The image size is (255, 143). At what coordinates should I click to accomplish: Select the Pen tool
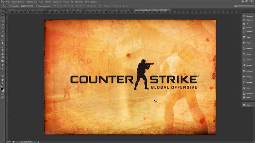tap(2, 65)
